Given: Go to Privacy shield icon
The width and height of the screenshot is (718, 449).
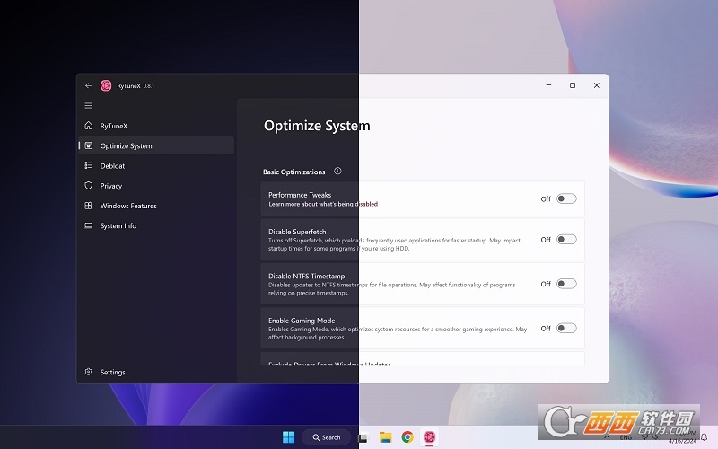Looking at the screenshot, I should point(88,186).
